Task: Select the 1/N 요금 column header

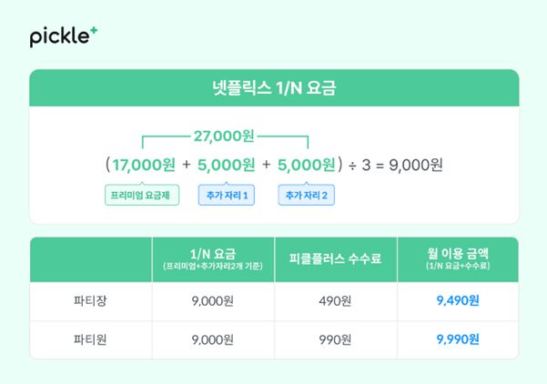Action: pyautogui.click(x=211, y=258)
